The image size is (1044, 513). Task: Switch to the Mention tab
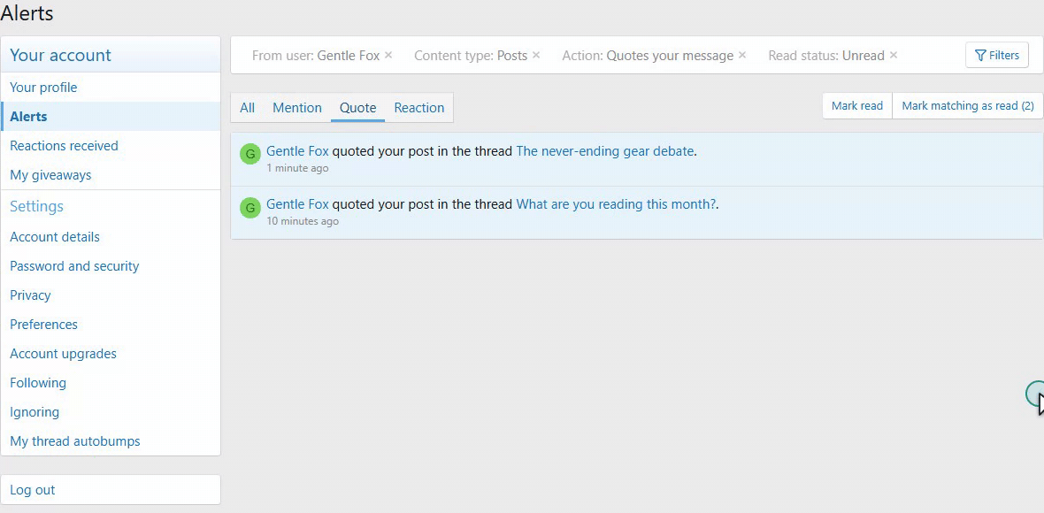(x=297, y=108)
